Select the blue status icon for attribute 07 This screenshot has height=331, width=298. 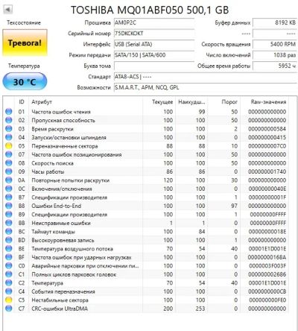pos(9,154)
